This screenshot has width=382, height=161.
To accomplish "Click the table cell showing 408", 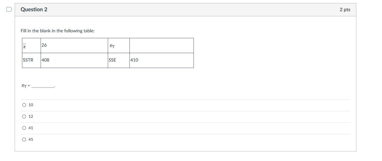I will (74, 60).
